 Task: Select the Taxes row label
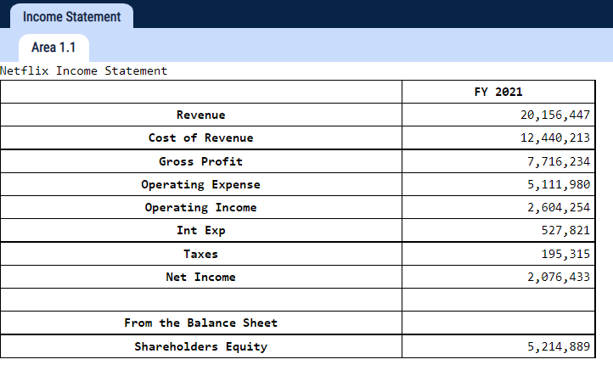(x=201, y=254)
